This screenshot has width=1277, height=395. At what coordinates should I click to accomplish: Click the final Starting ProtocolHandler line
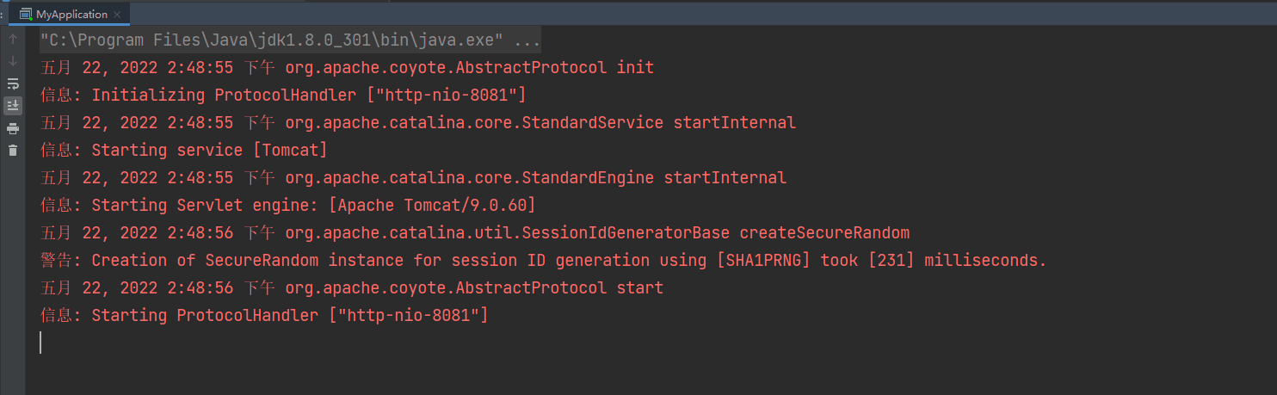click(264, 315)
